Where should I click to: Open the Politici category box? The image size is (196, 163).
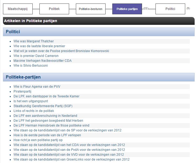(x=170, y=9)
